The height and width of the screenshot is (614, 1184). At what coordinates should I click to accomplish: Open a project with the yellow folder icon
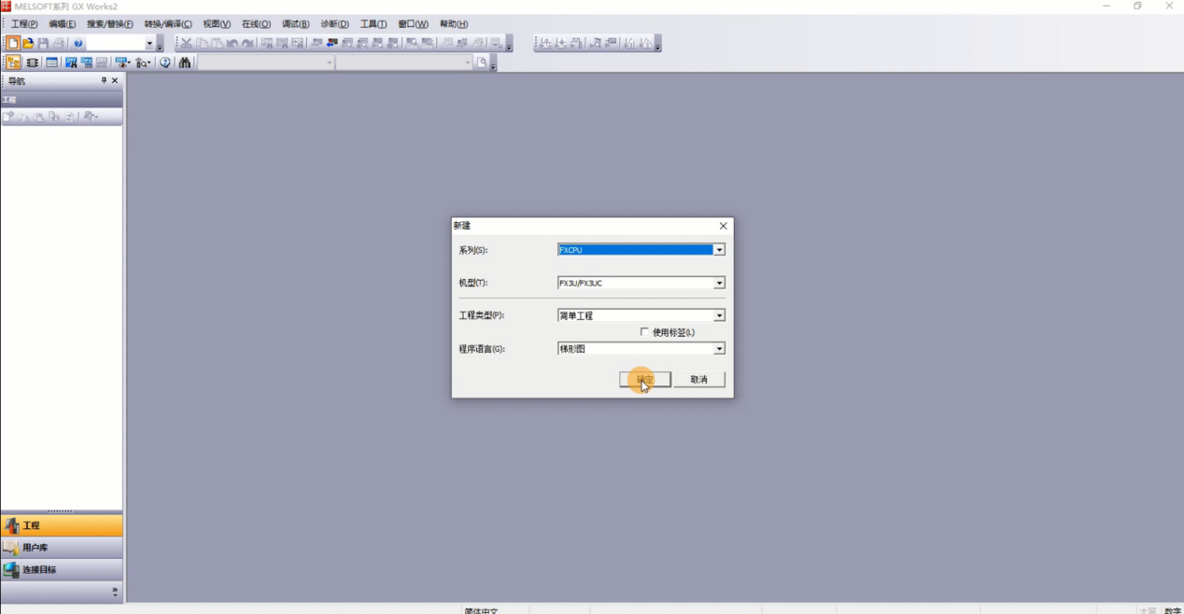pyautogui.click(x=28, y=43)
